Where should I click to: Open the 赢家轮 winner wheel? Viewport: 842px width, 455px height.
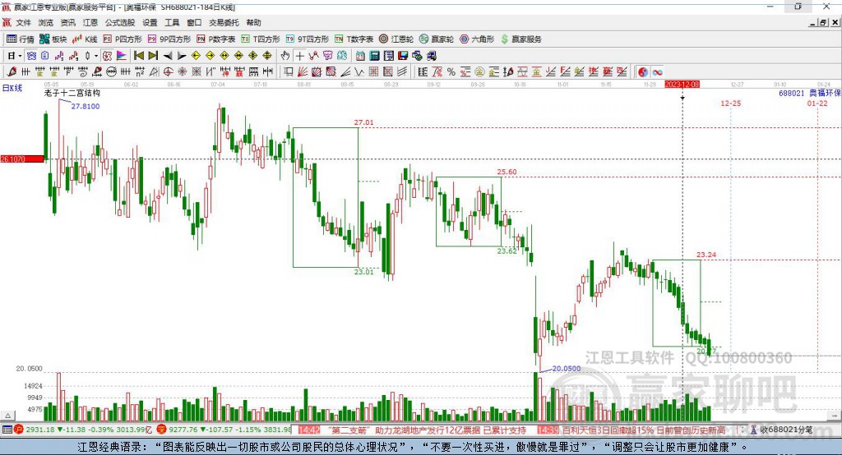(437, 39)
